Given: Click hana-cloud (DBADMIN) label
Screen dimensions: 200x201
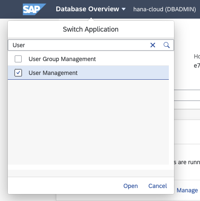Looking at the screenshot, I should [165, 9].
